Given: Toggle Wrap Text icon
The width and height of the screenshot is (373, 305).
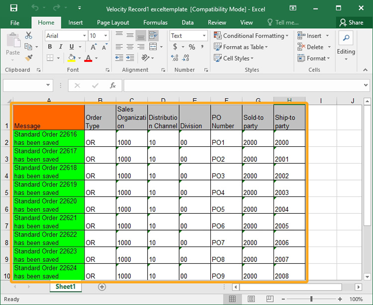Looking at the screenshot, I should (153, 36).
